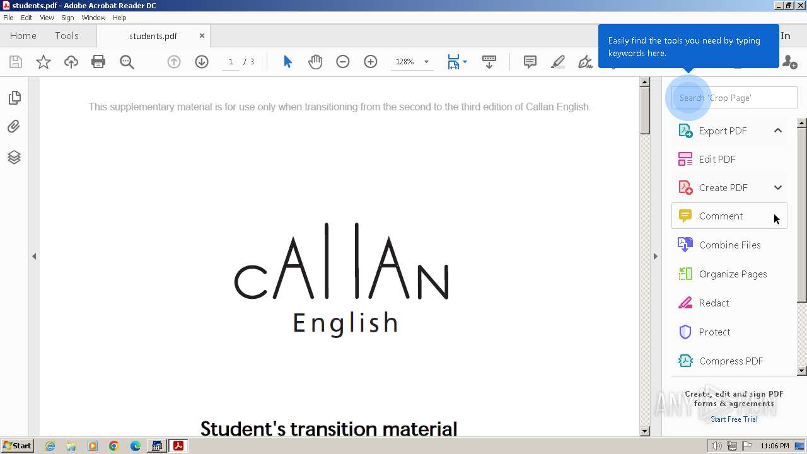
Task: Open the View menu
Action: pyautogui.click(x=47, y=18)
